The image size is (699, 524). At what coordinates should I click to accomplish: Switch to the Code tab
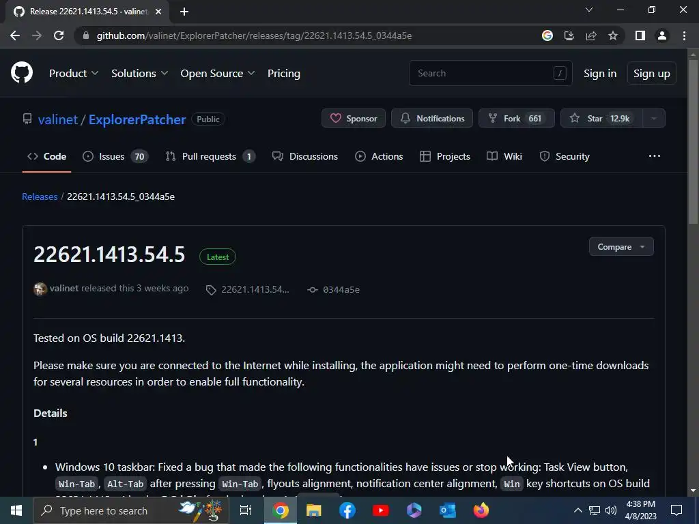47,156
